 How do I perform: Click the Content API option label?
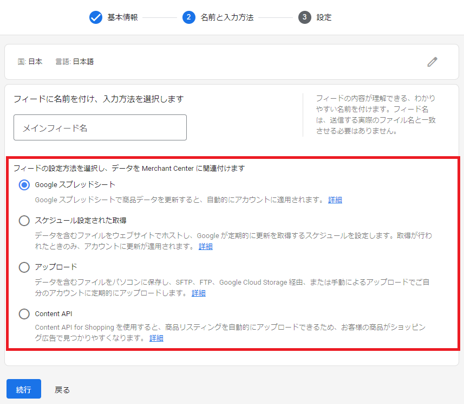[54, 314]
